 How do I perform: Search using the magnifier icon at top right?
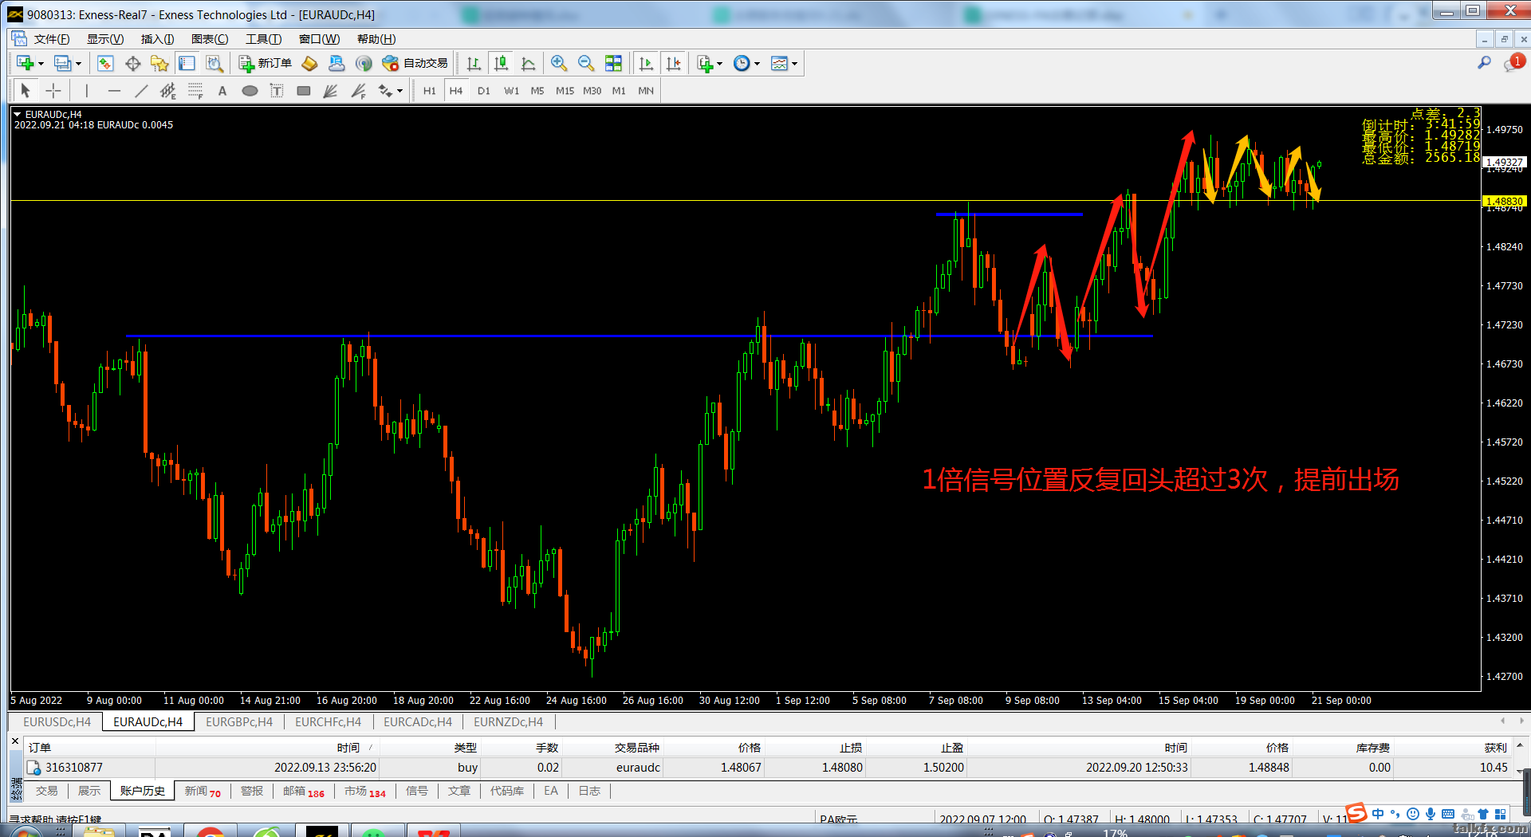pos(1484,62)
